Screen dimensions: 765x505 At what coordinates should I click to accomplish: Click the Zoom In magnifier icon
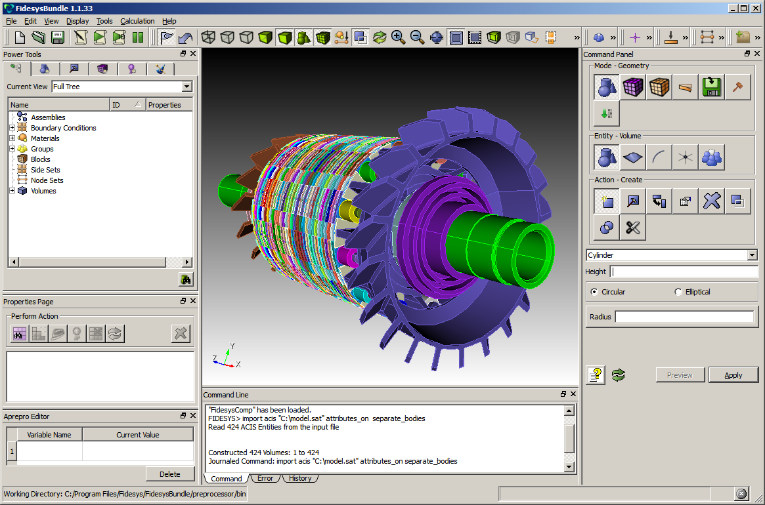click(398, 37)
